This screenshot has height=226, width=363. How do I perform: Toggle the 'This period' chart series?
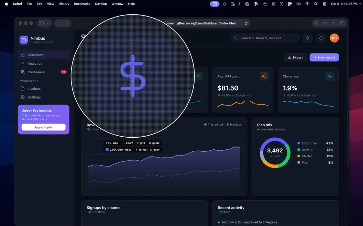(x=213, y=125)
